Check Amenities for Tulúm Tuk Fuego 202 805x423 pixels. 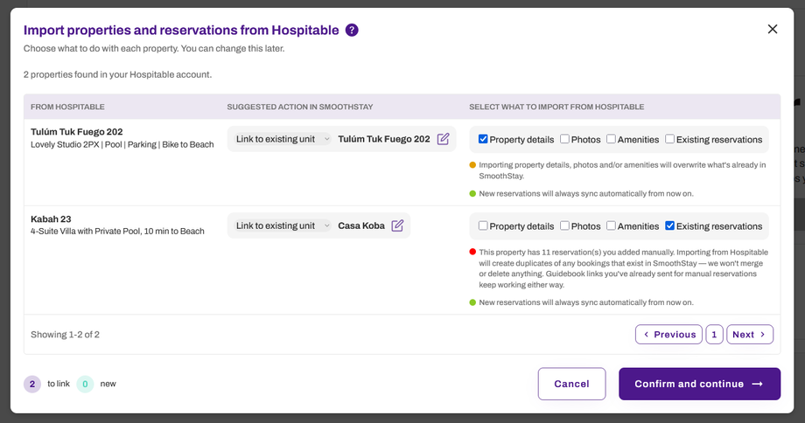point(611,139)
